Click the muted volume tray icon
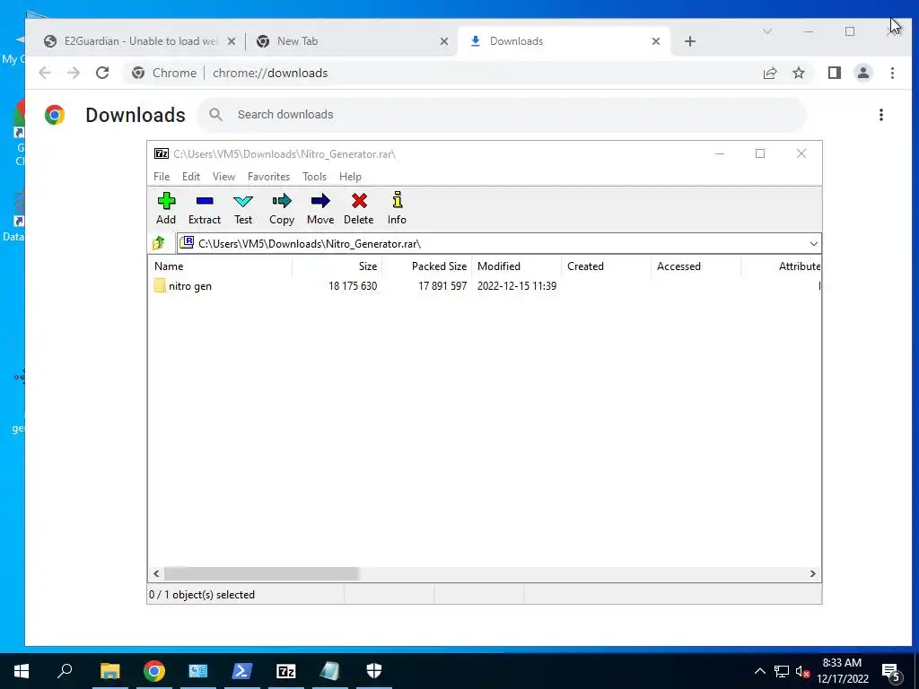This screenshot has width=919, height=689. pos(801,672)
